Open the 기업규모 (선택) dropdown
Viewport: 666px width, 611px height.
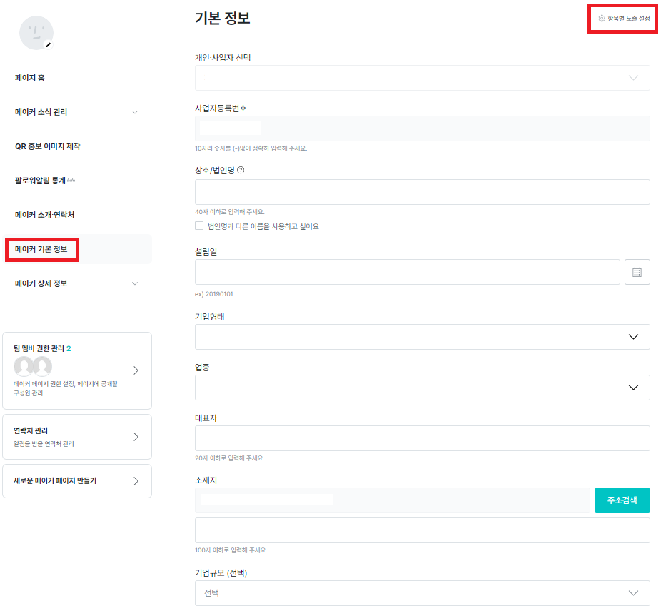(422, 593)
